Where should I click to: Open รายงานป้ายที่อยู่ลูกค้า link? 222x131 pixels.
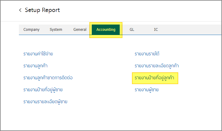[x=154, y=78]
